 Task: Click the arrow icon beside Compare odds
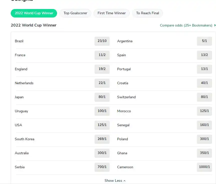click(215, 25)
